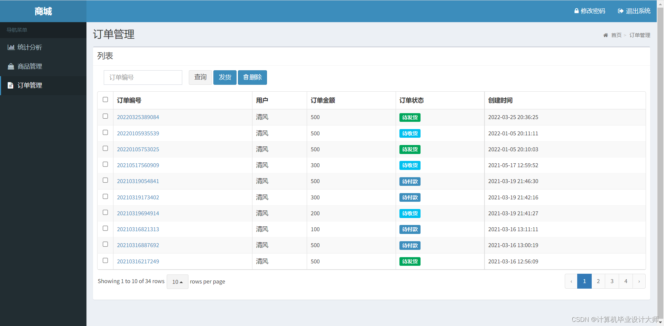The height and width of the screenshot is (326, 664).
Task: Check the checkbox for order 20220325389084
Action: tap(105, 116)
